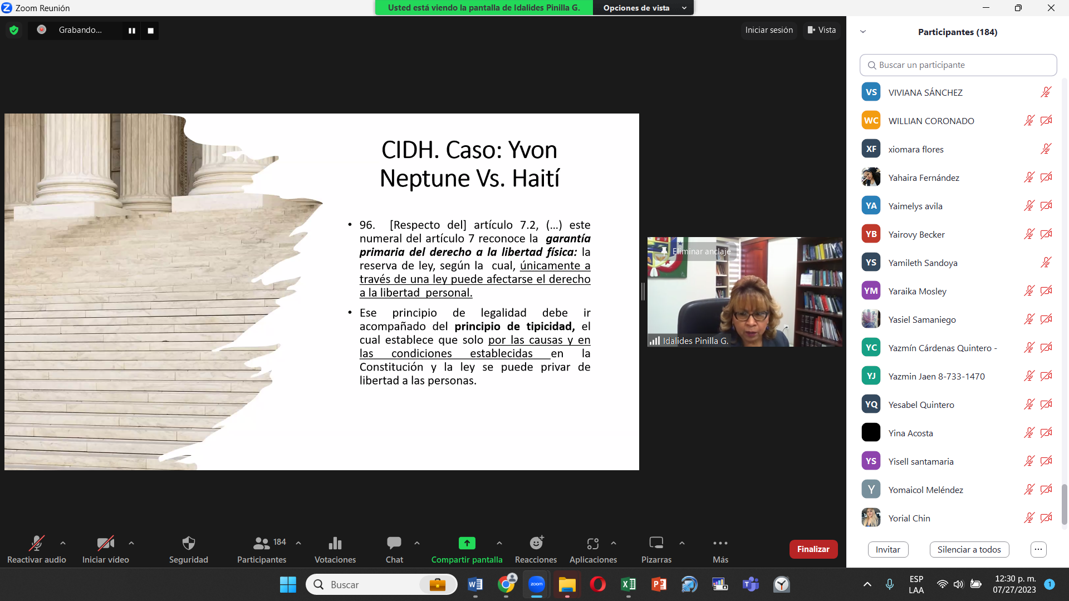
Task: Expand Pizarras options arrow
Action: tap(682, 543)
